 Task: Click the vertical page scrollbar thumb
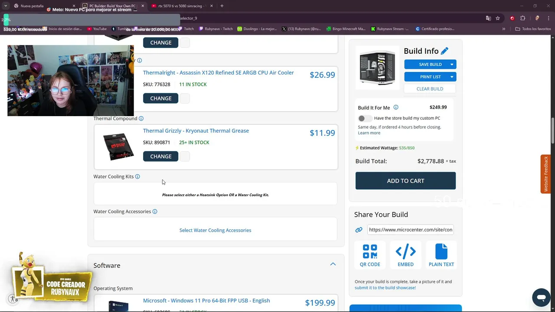point(552,130)
